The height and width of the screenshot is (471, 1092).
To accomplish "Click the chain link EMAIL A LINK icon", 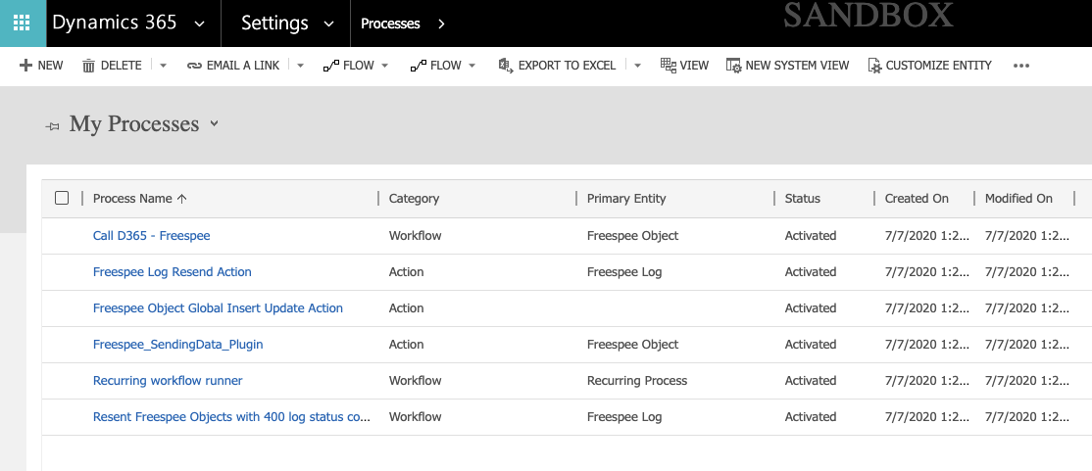I will (194, 66).
